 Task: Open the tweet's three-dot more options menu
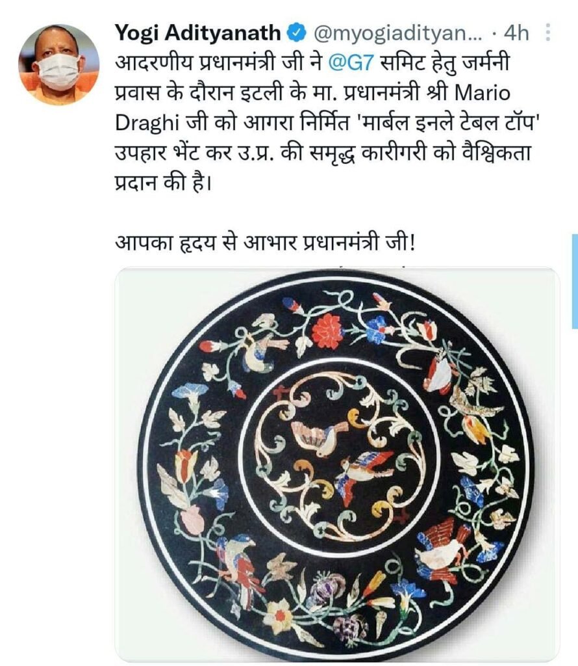click(548, 33)
